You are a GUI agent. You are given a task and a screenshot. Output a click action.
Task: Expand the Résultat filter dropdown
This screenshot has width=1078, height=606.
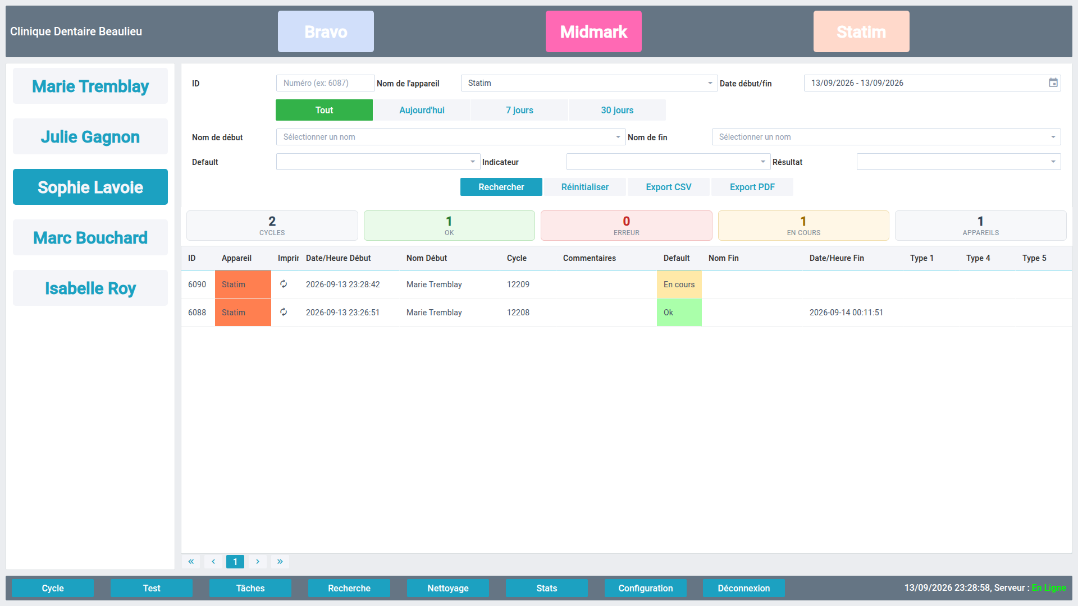click(x=958, y=162)
